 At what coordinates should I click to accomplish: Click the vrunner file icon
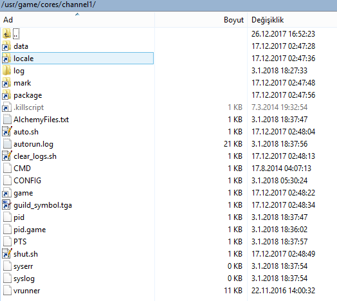click(7, 291)
